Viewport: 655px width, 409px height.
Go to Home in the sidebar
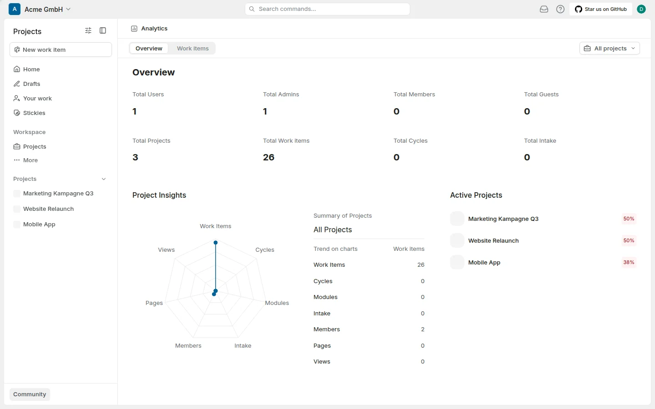click(60, 69)
